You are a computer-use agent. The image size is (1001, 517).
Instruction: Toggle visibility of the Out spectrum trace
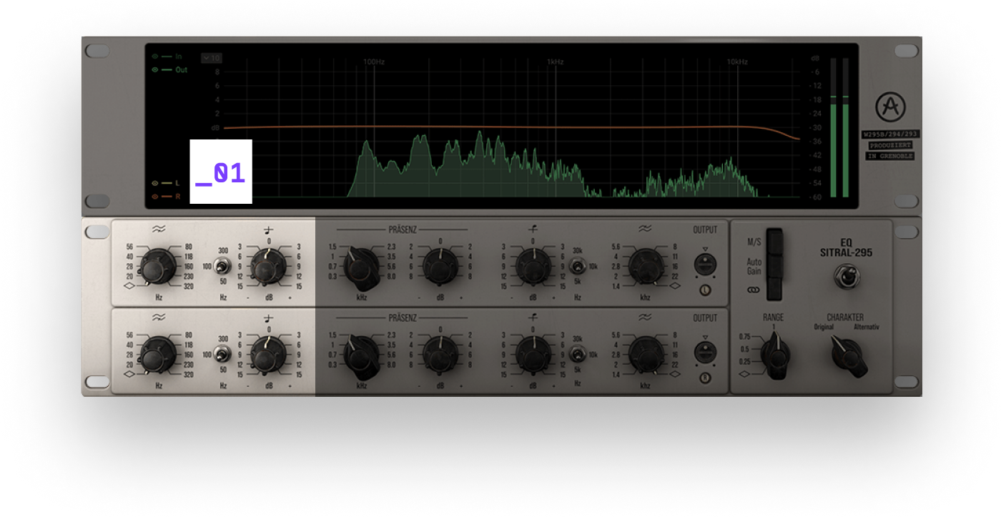(154, 70)
